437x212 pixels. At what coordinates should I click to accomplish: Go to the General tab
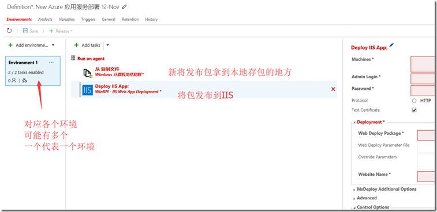[x=109, y=20]
